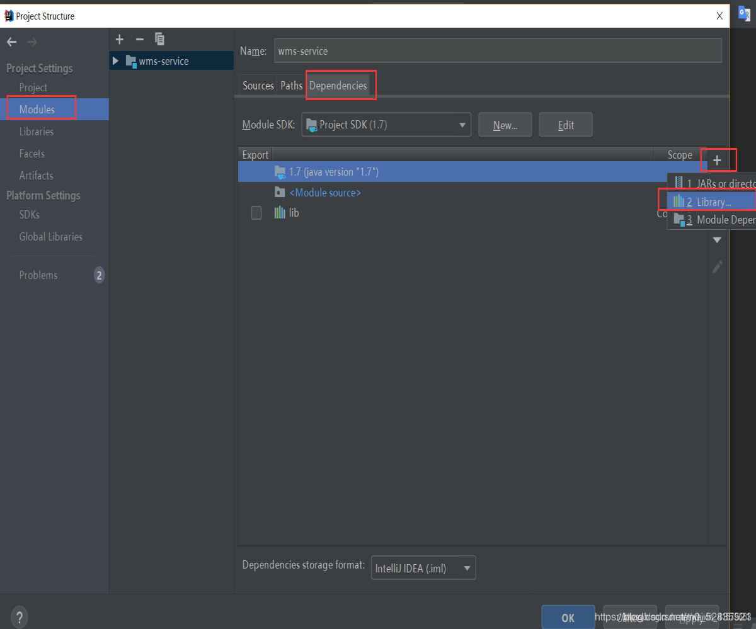Select Facets in the sidebar

point(32,154)
